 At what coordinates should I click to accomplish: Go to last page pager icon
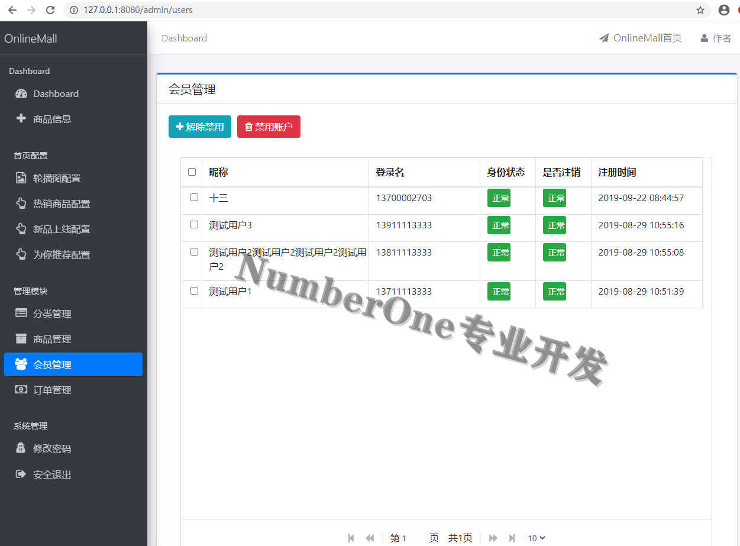pos(512,538)
